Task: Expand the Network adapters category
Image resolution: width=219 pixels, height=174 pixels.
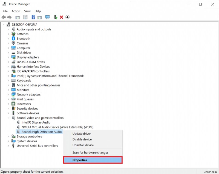Action: tap(8, 94)
